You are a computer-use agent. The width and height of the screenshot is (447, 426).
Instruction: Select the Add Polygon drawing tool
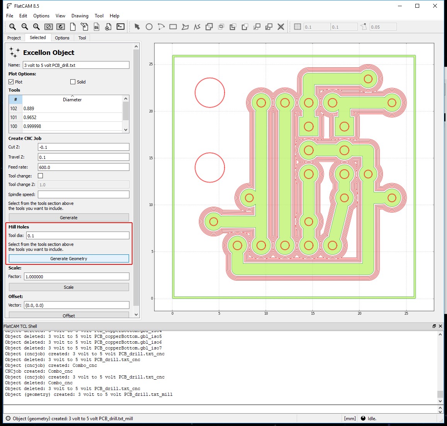coord(185,27)
